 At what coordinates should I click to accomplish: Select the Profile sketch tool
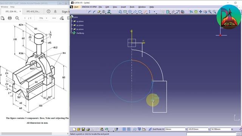point(120,12)
